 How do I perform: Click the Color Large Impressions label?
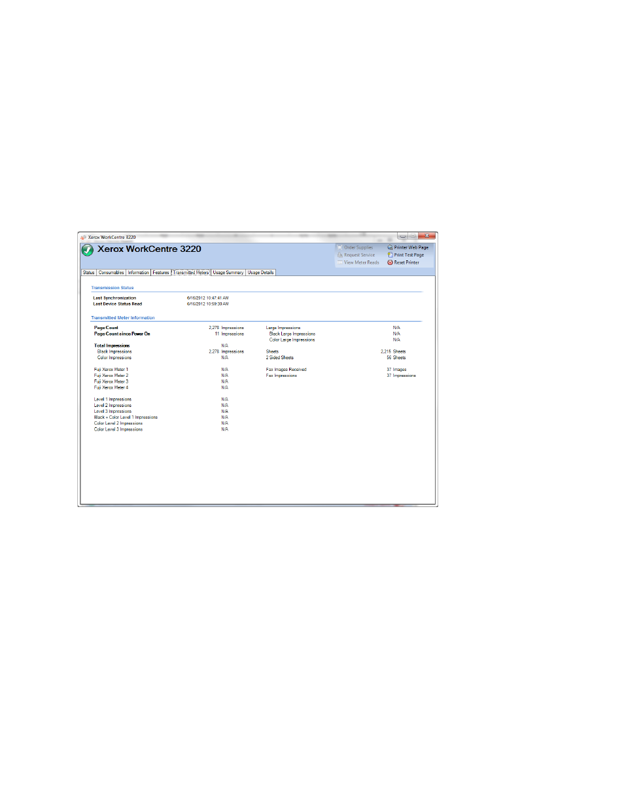pos(292,340)
